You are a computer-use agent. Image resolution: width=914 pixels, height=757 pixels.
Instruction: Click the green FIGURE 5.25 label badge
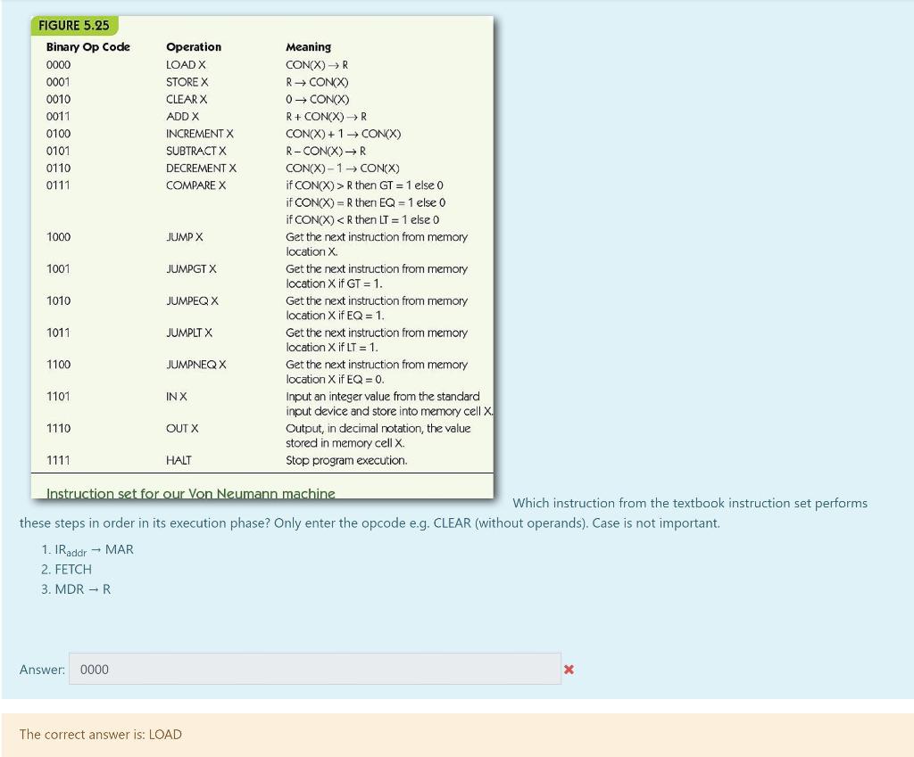(x=74, y=25)
